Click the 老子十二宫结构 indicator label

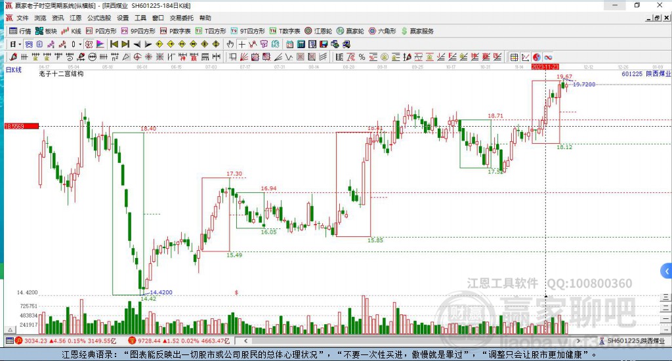61,74
